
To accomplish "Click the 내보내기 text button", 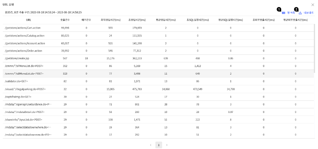I will coord(308,13).
